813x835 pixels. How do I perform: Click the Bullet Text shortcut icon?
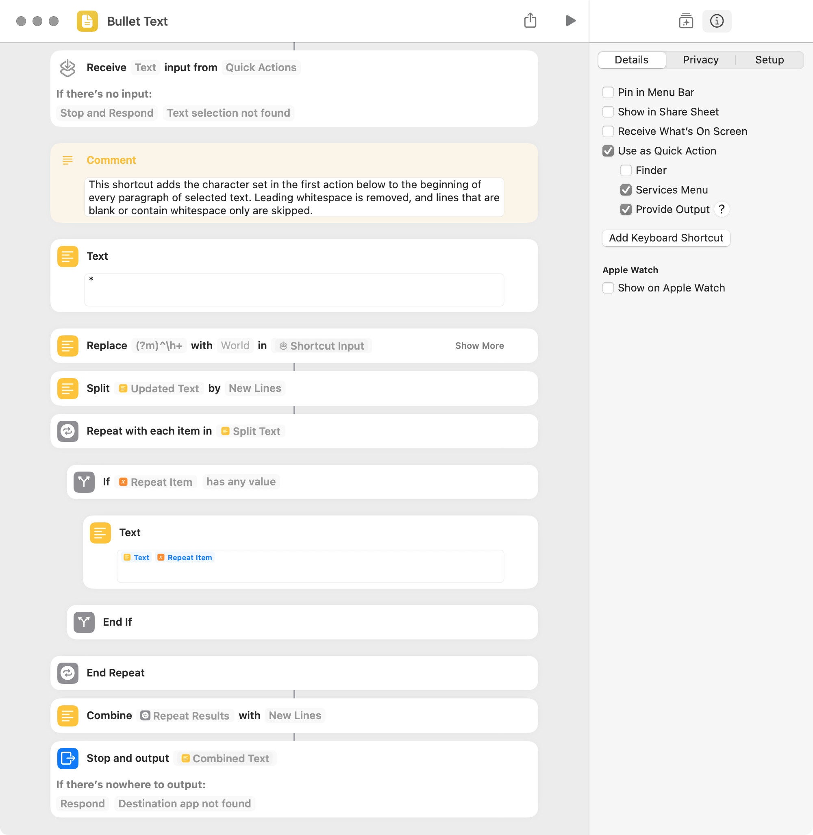tap(87, 21)
